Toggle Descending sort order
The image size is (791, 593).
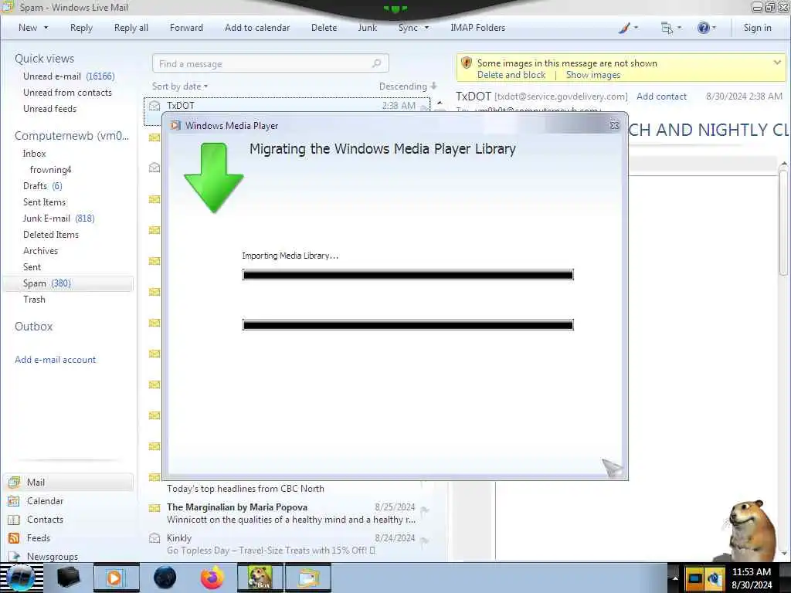(408, 86)
